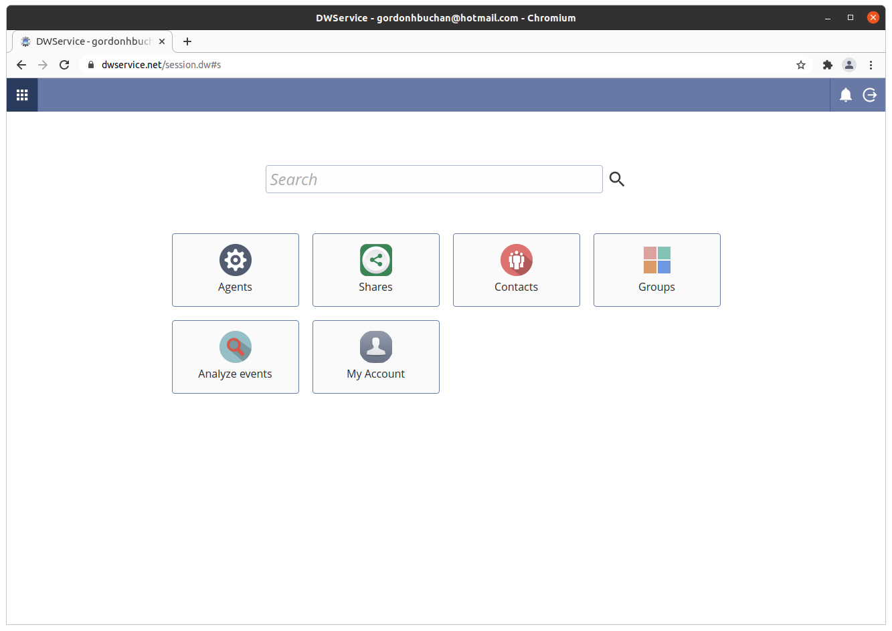The height and width of the screenshot is (631, 892).
Task: Open the Shares green icon tile
Action: [376, 260]
